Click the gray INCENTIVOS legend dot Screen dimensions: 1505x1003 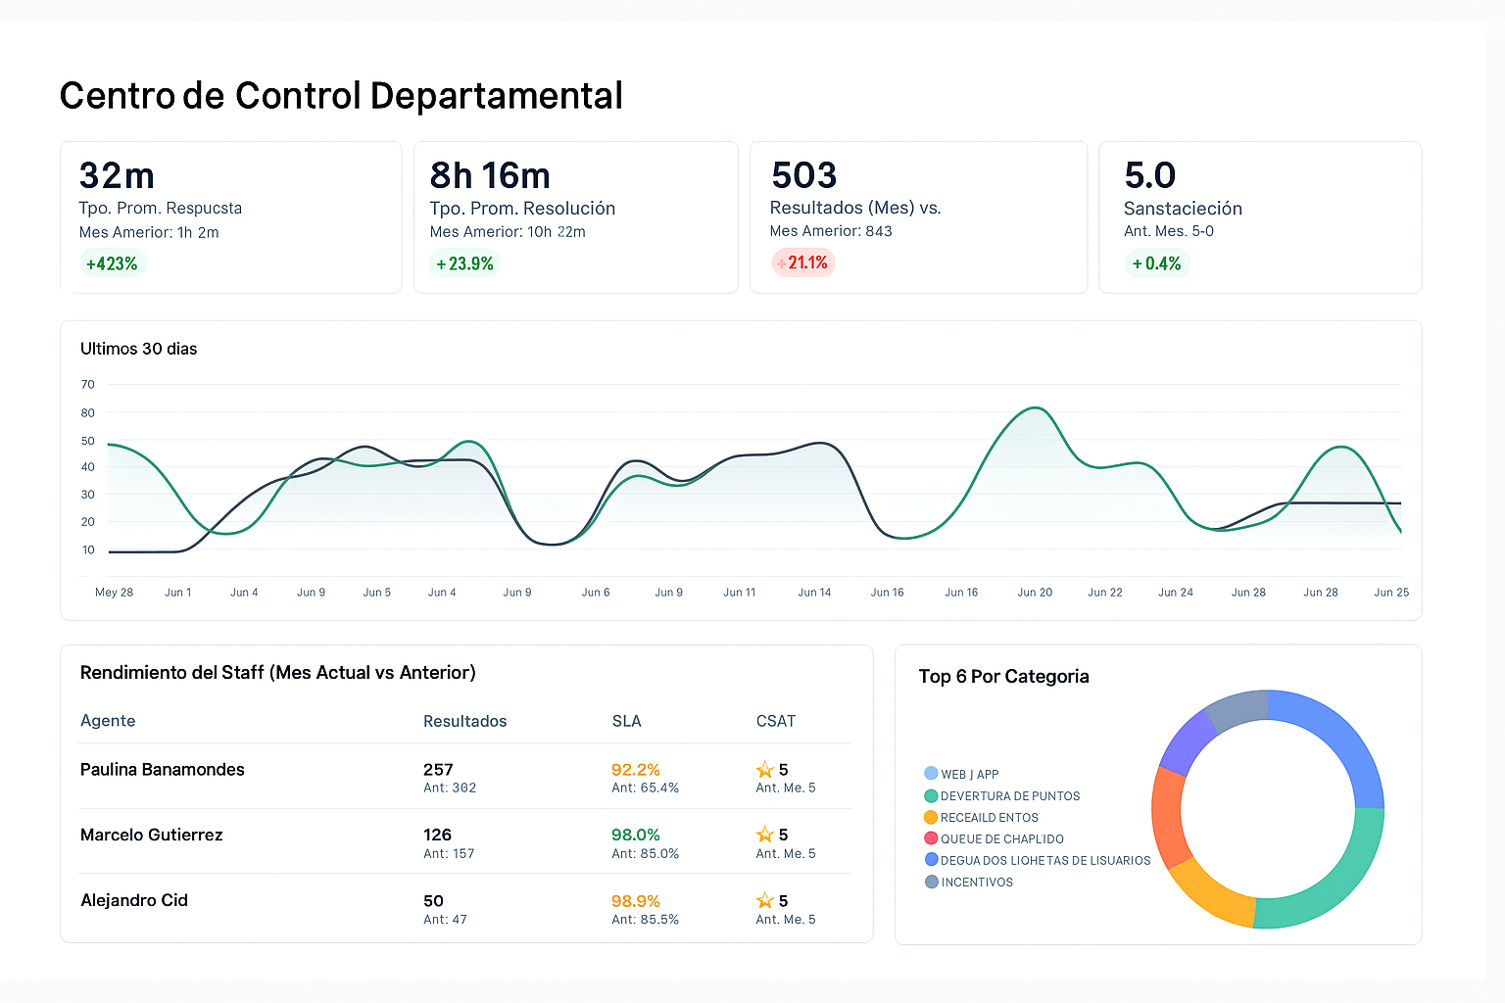[931, 882]
